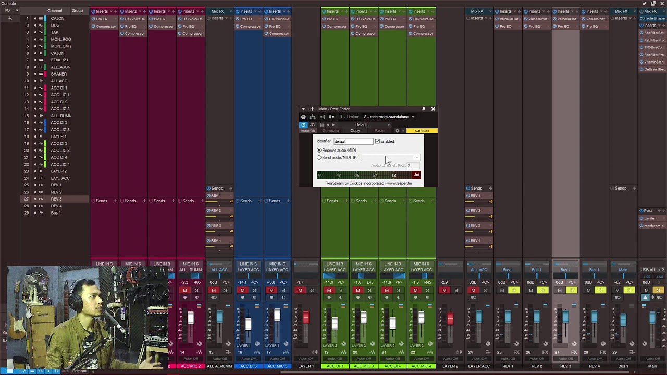Switch to 2 - reastream-standalone tab

(x=386, y=117)
